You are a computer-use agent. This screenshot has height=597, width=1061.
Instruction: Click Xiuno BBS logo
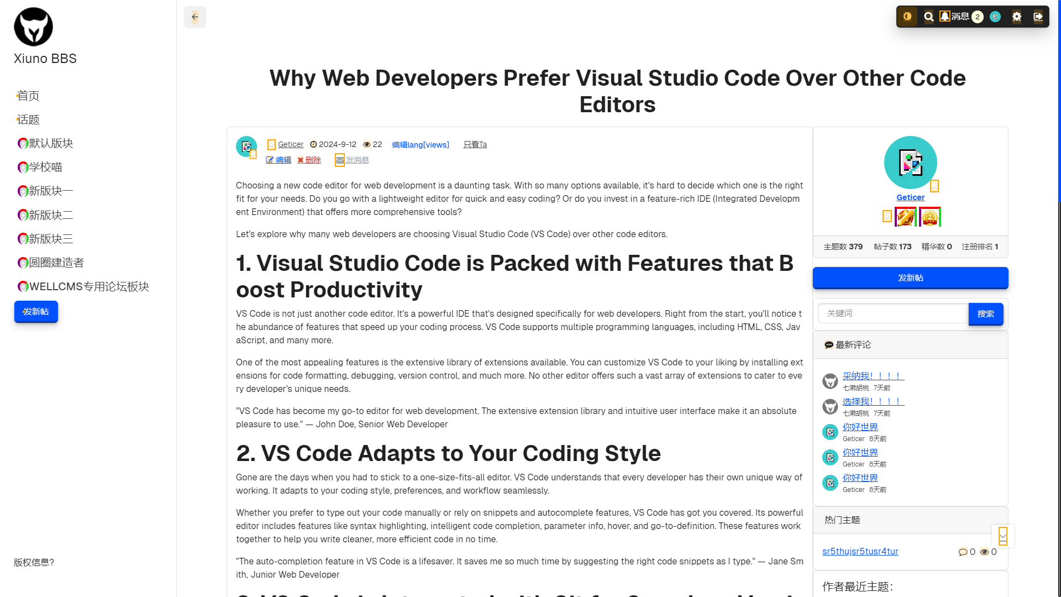33,27
